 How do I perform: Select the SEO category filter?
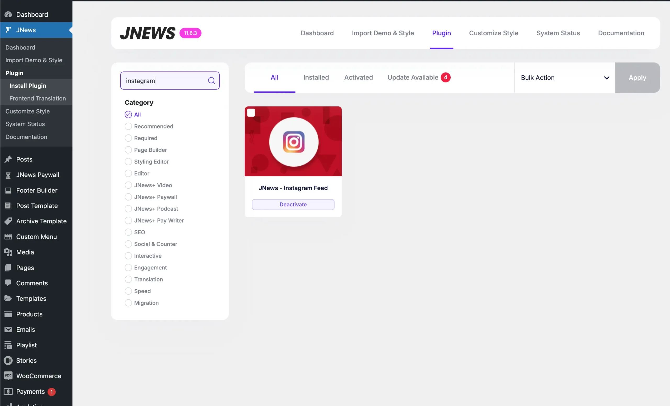pyautogui.click(x=128, y=232)
